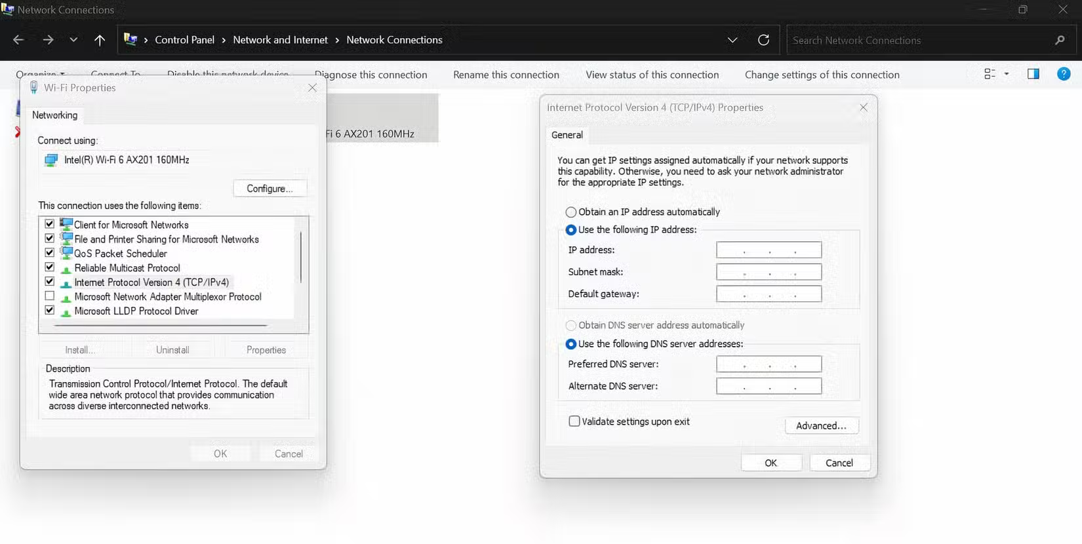Select Obtain an IP address automatically

pos(571,212)
